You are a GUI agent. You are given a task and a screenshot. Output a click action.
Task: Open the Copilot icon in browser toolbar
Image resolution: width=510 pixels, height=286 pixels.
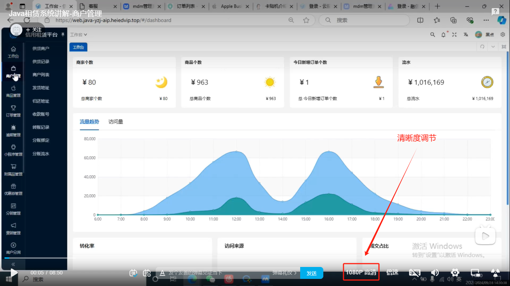point(502,20)
